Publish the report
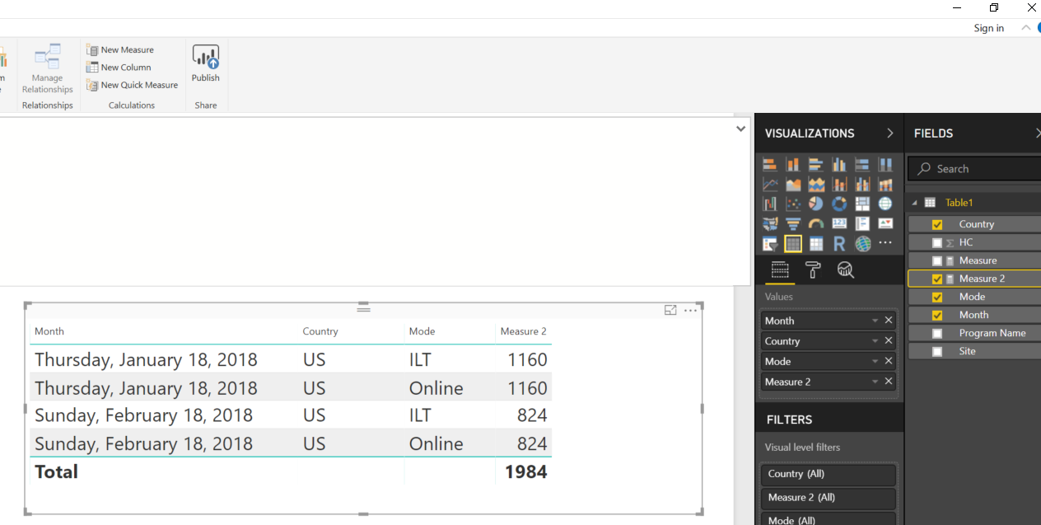 click(x=206, y=63)
